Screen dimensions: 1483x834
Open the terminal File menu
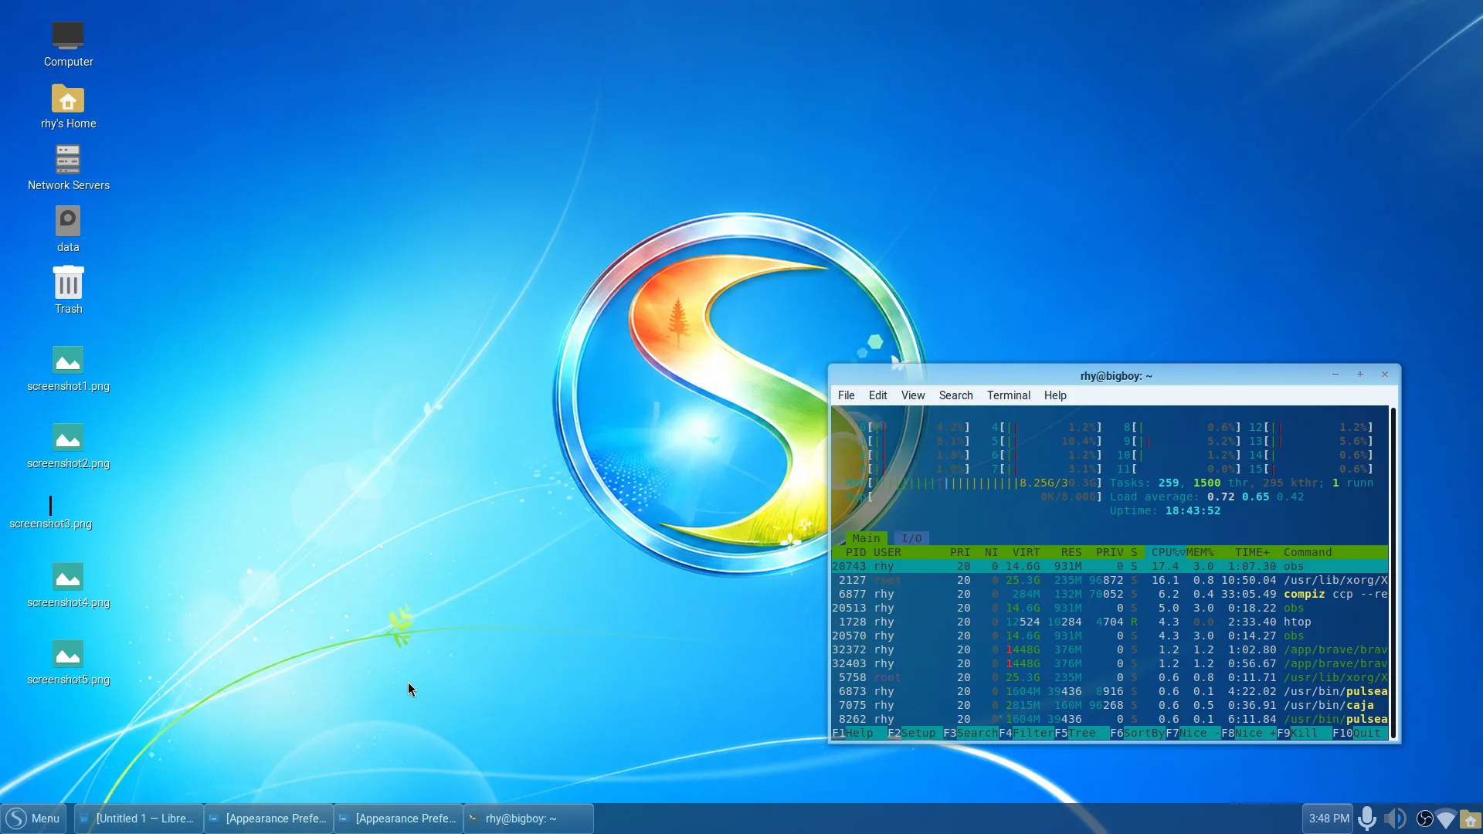[x=846, y=395]
